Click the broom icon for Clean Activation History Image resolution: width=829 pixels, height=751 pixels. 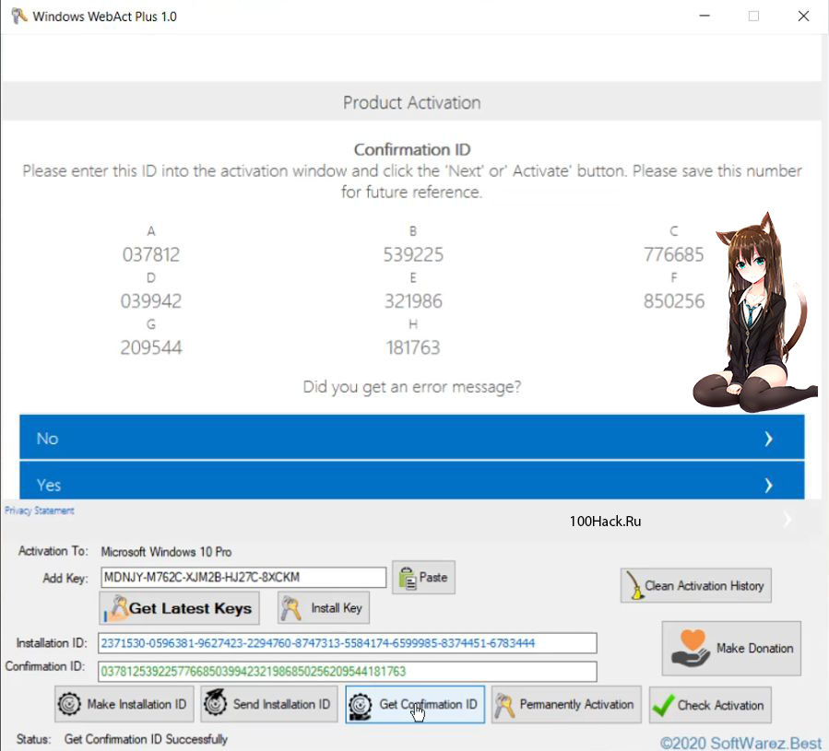coord(634,586)
